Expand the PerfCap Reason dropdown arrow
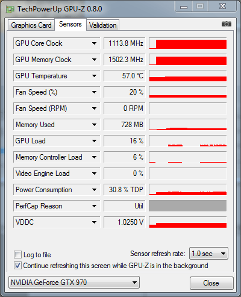This screenshot has height=297, width=241. [x=94, y=206]
